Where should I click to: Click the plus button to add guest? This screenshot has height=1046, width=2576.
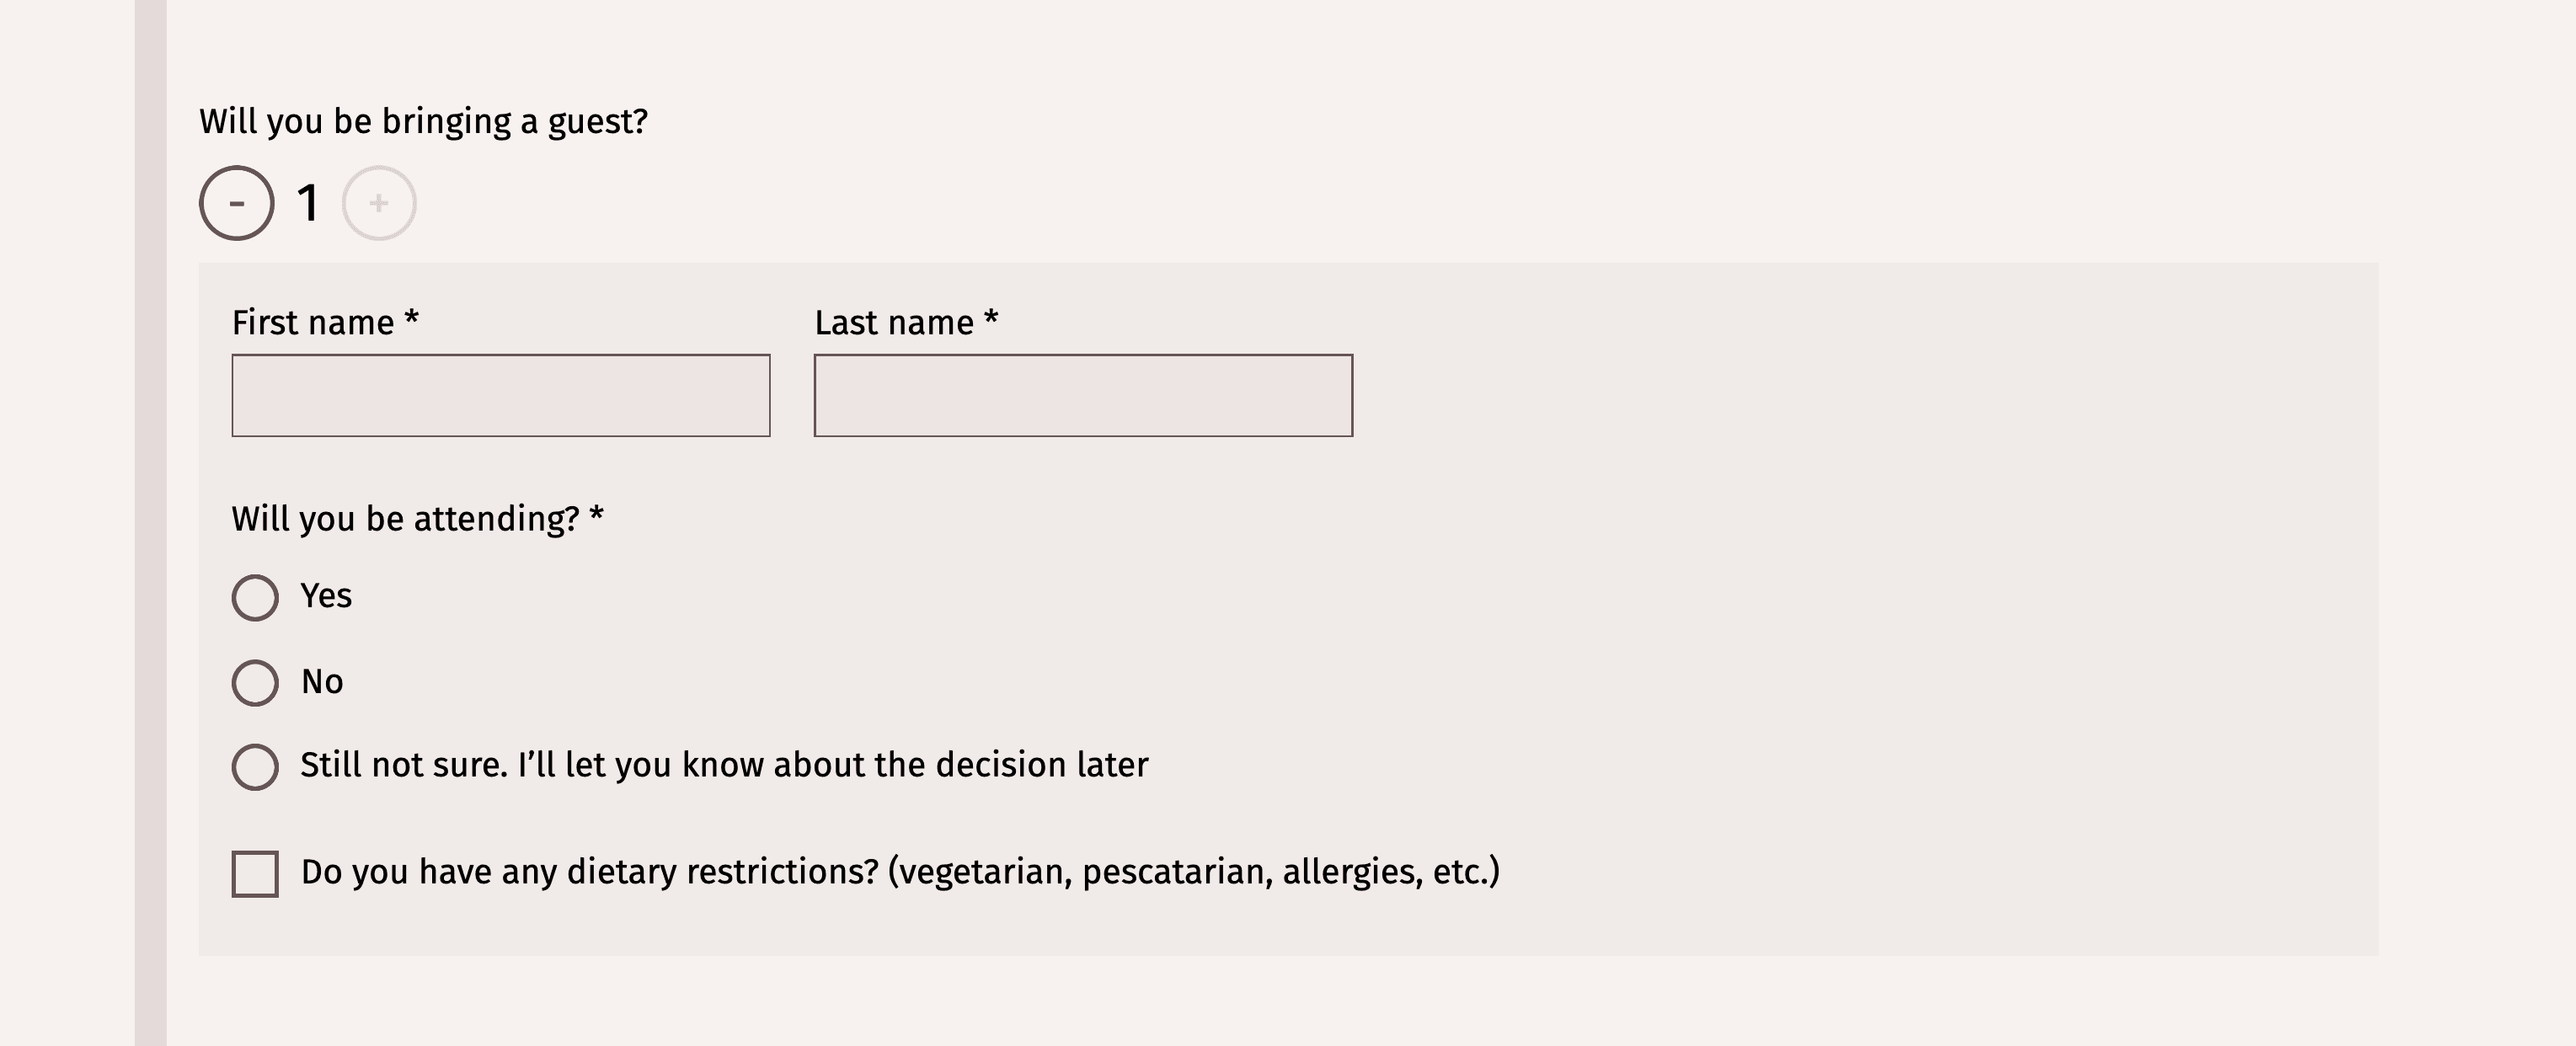[x=379, y=203]
